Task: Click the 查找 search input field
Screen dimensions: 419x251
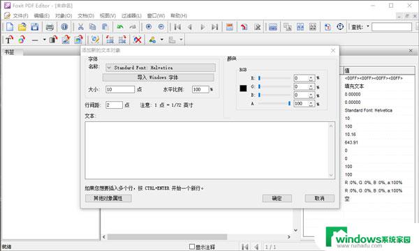Action: pyautogui.click(x=392, y=27)
